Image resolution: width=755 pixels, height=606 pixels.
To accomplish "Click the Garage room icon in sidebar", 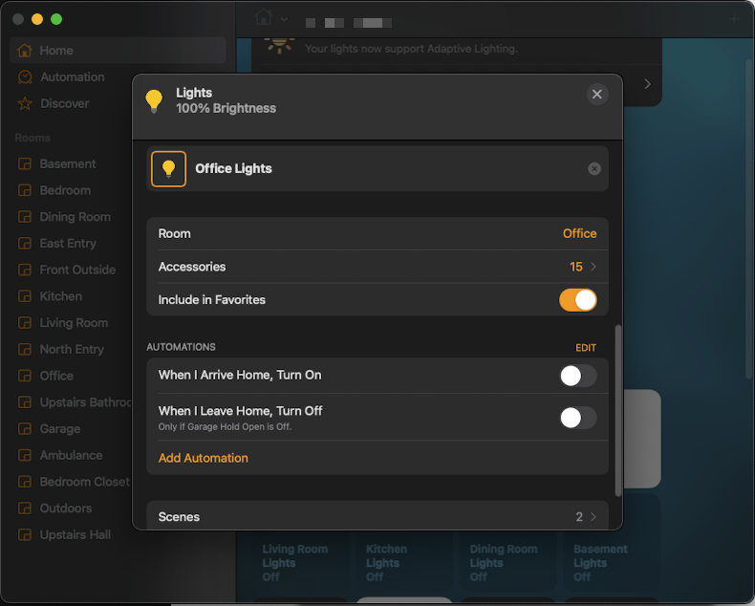I will click(25, 429).
